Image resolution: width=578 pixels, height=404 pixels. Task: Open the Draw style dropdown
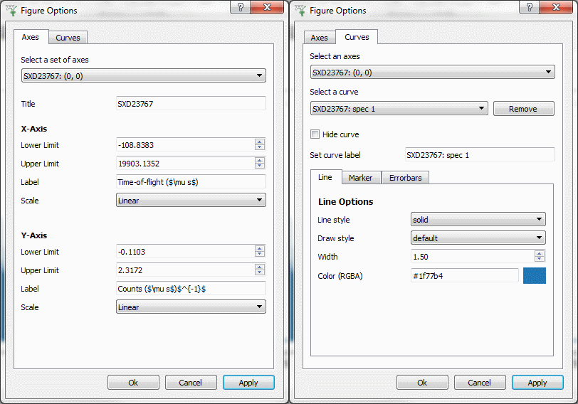(478, 238)
